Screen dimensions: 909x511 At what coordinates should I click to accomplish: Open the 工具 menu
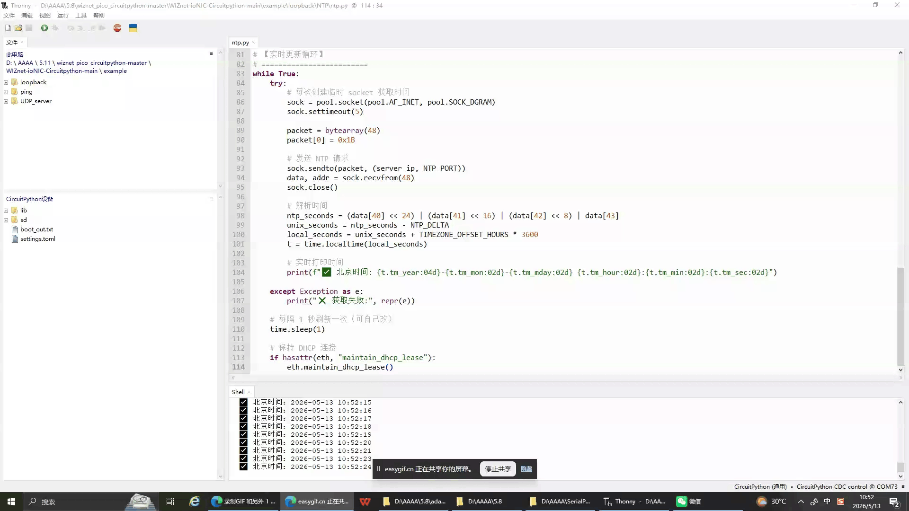coord(81,15)
